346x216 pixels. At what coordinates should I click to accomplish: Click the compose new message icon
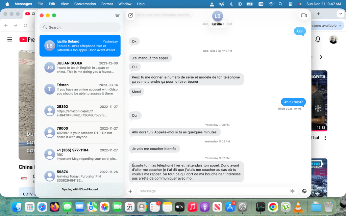click(130, 15)
